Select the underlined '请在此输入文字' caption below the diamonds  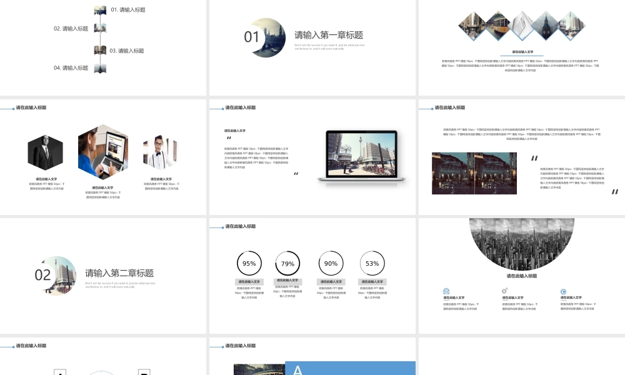(522, 52)
